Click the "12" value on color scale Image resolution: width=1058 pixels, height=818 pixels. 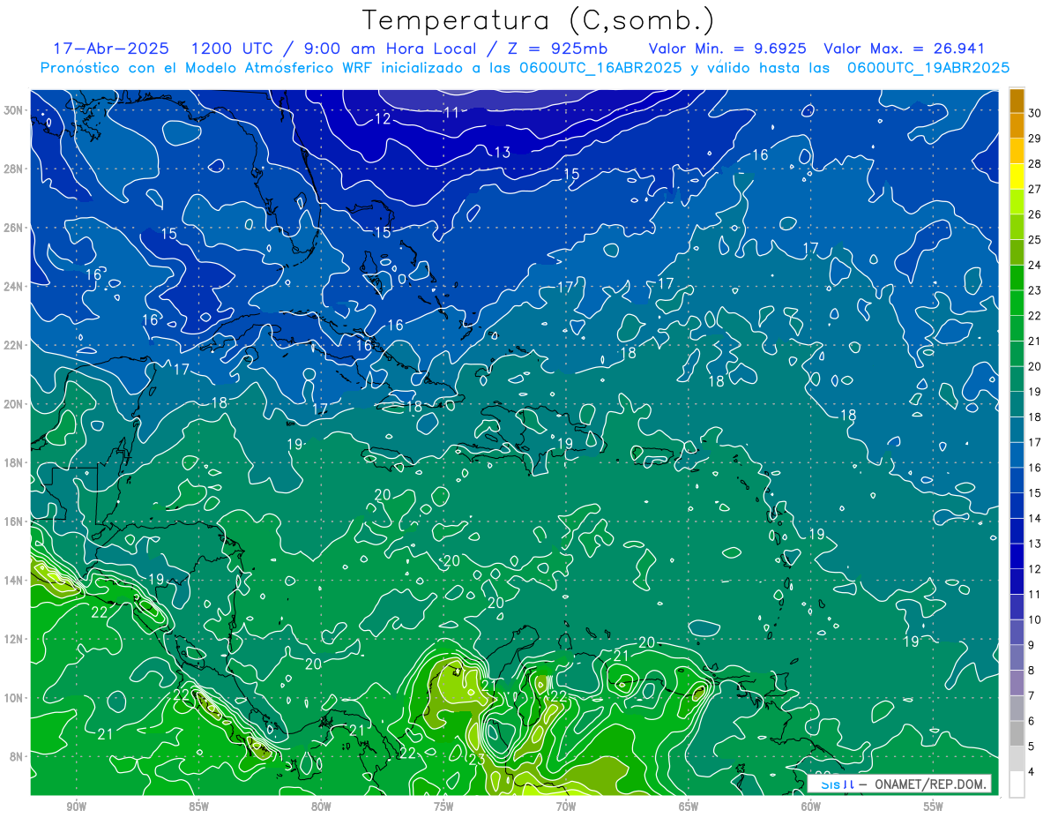(1034, 569)
